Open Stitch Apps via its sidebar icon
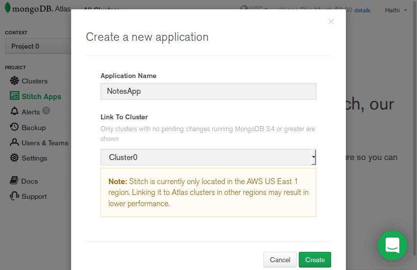 pyautogui.click(x=14, y=96)
